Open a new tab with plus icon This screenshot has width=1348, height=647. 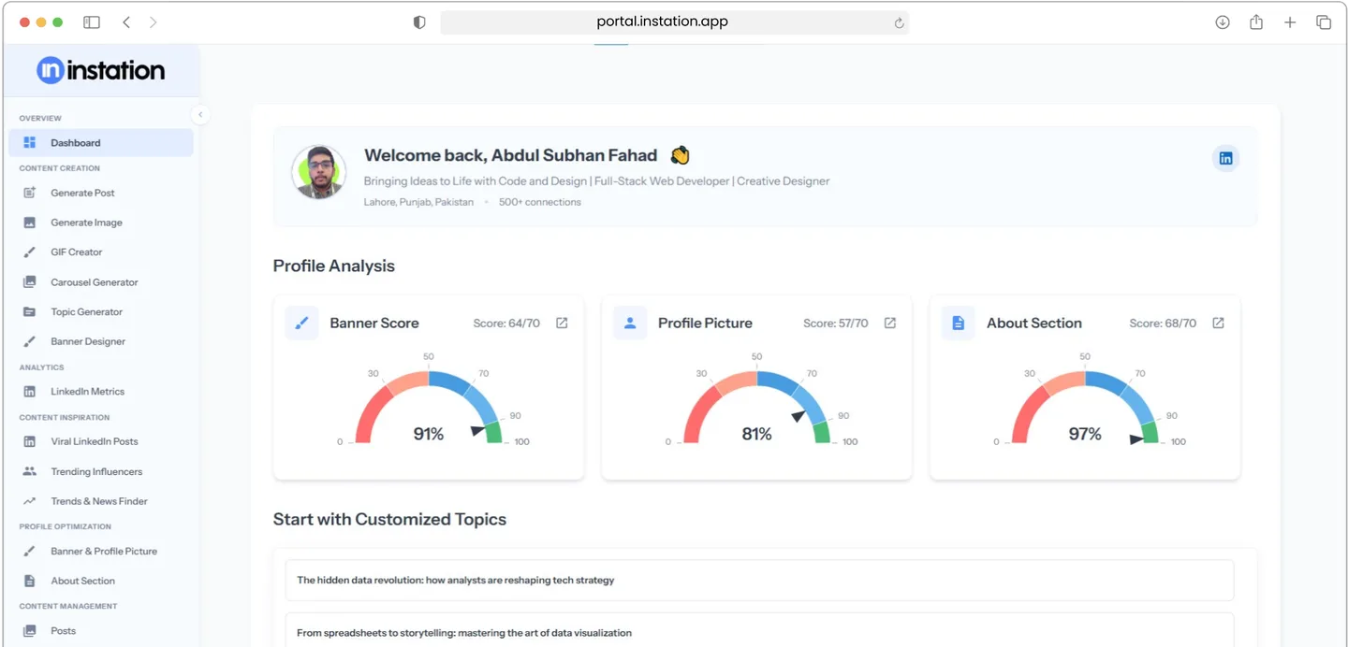coord(1290,22)
